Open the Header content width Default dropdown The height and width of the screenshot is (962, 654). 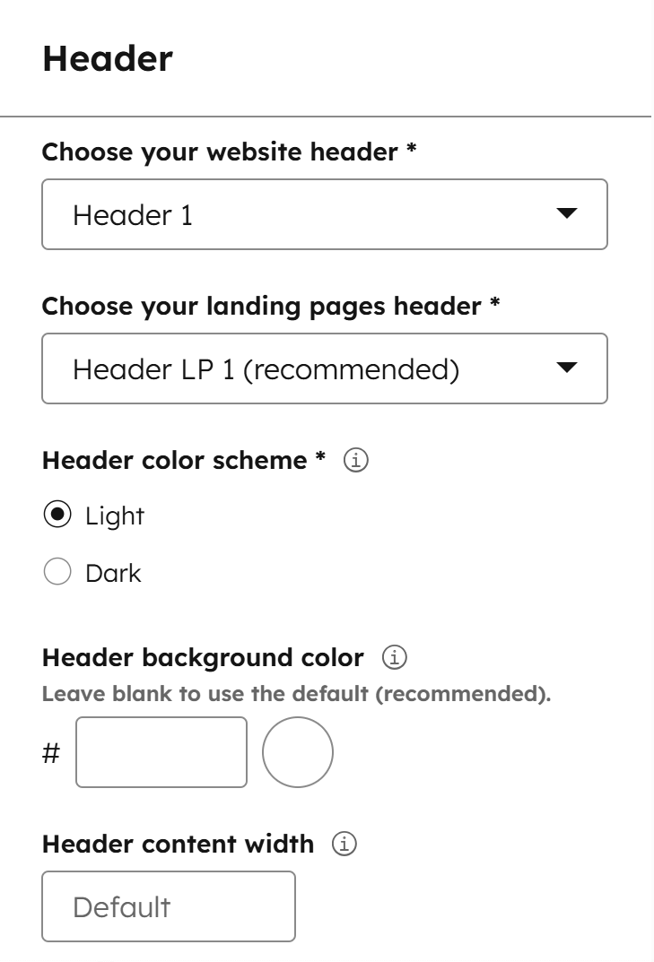point(169,906)
